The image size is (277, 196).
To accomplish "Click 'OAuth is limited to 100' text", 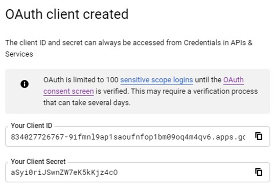I will click(81, 80).
